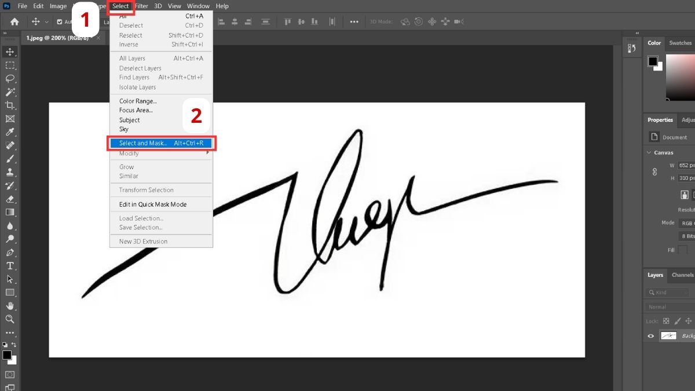This screenshot has height=391, width=695.
Task: Click the canvas Width input field
Action: (x=686, y=166)
